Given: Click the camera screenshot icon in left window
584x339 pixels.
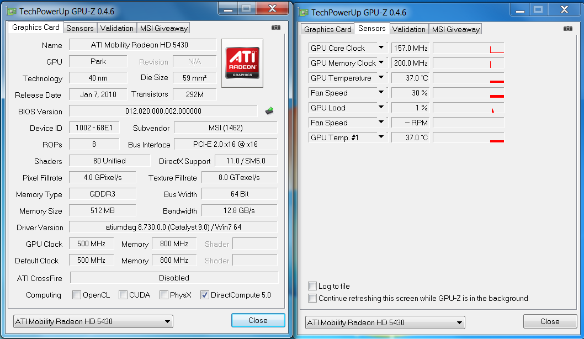Looking at the screenshot, I should (x=276, y=28).
